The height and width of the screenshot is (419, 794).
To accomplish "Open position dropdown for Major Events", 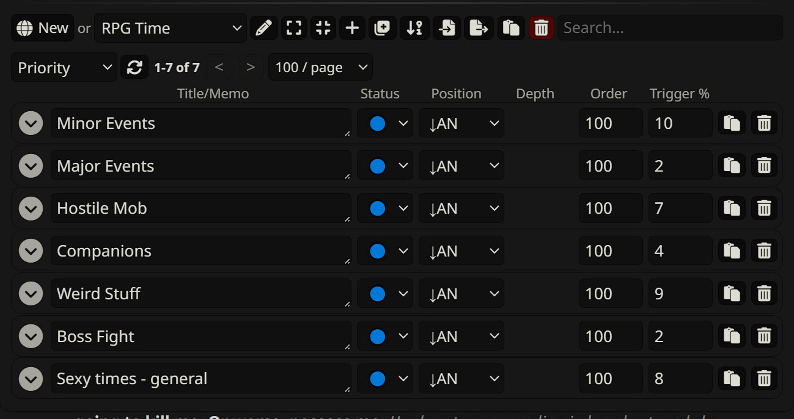I will coord(461,166).
